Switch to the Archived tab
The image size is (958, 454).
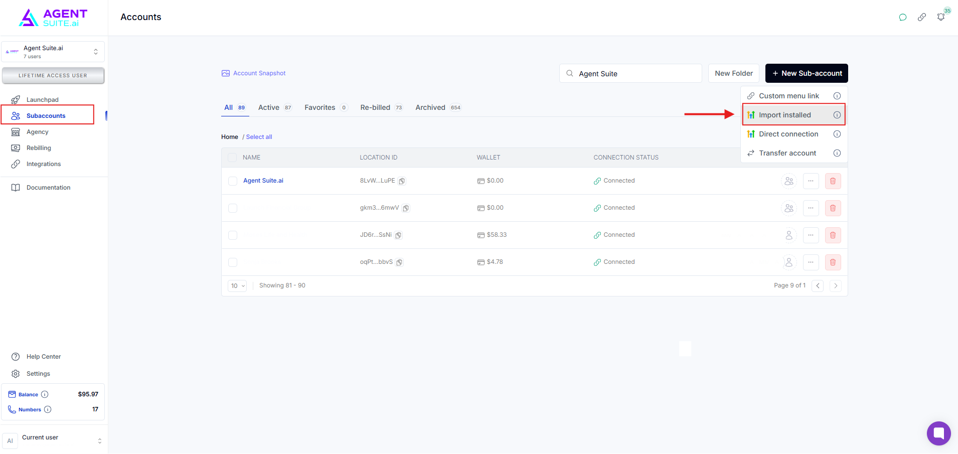tap(438, 108)
